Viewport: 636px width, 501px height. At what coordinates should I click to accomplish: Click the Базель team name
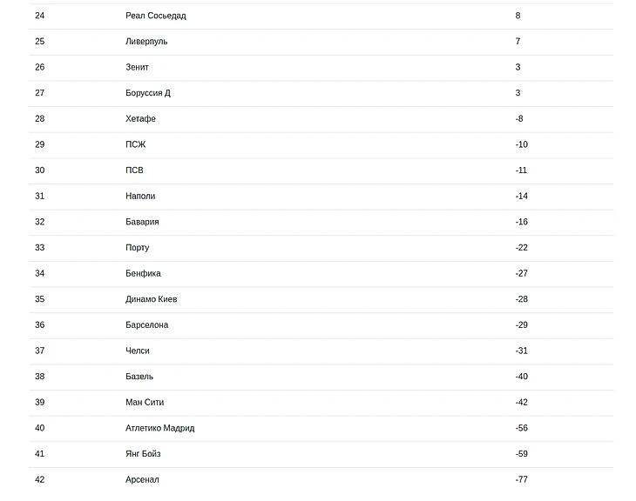click(139, 377)
